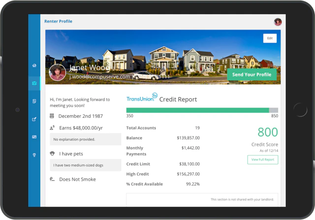Click the Renter Profile header title

[x=58, y=22]
